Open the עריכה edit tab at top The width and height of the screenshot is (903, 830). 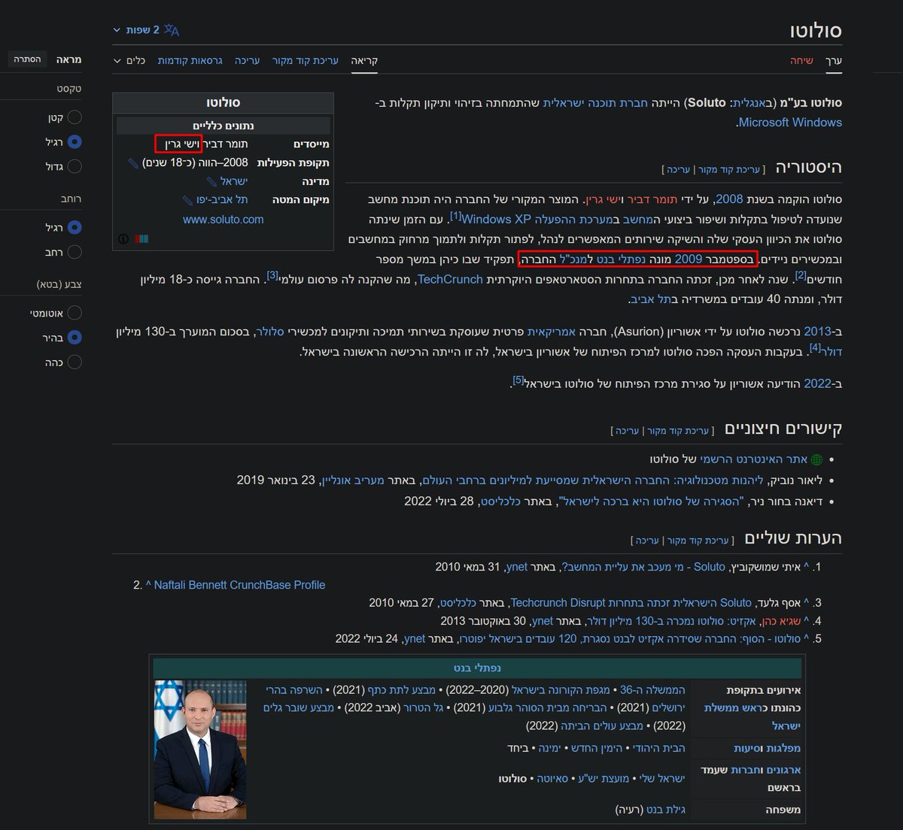247,60
